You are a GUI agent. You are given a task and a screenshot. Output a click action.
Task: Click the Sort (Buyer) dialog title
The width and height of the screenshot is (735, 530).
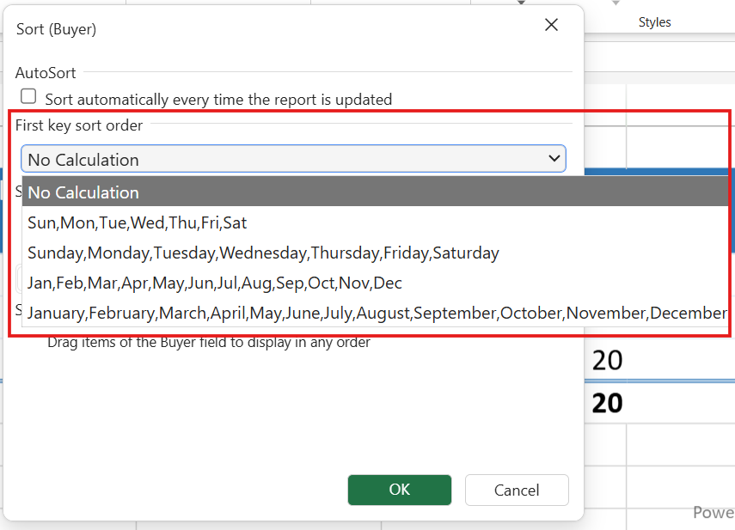57,29
